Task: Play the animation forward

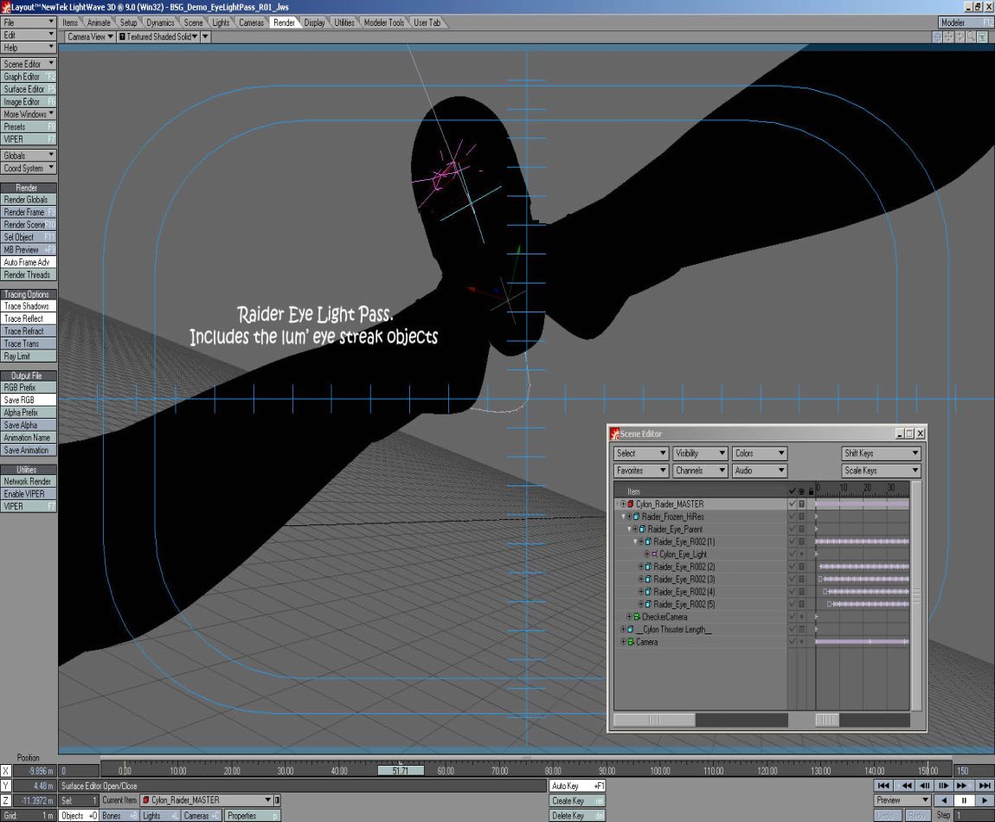Action: tap(985, 800)
